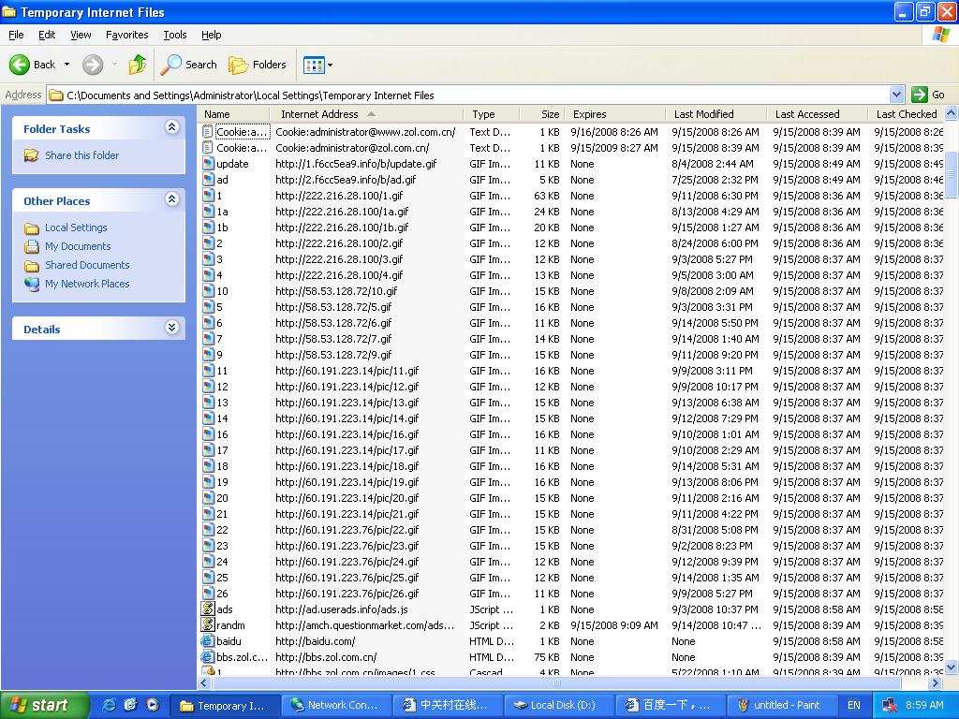Select the baidu HTML file icon
This screenshot has height=719, width=959.
tap(209, 641)
